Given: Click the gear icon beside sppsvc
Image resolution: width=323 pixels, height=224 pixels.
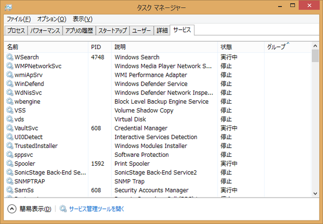Looking at the screenshot, I should [x=10, y=154].
